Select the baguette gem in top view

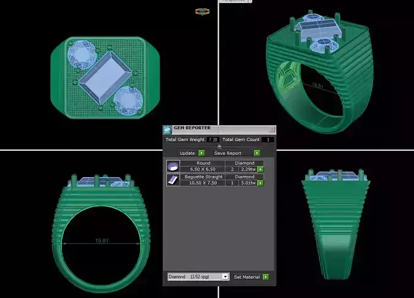[x=105, y=78]
